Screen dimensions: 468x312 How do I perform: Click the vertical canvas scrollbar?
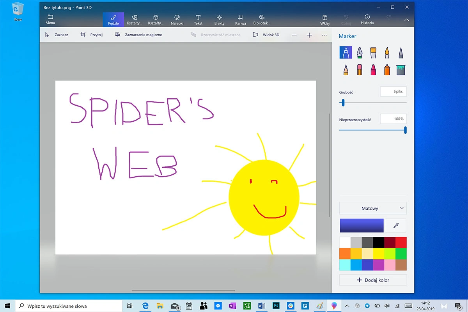click(330, 165)
